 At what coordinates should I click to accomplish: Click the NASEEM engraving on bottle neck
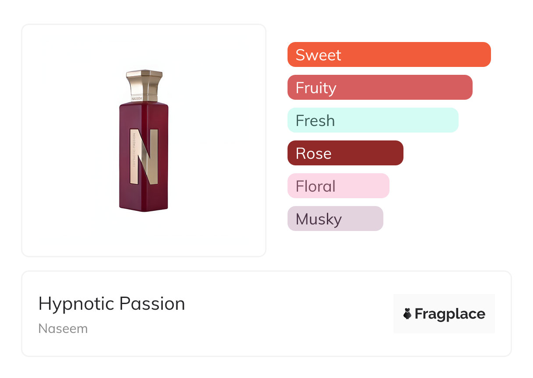pos(138,99)
